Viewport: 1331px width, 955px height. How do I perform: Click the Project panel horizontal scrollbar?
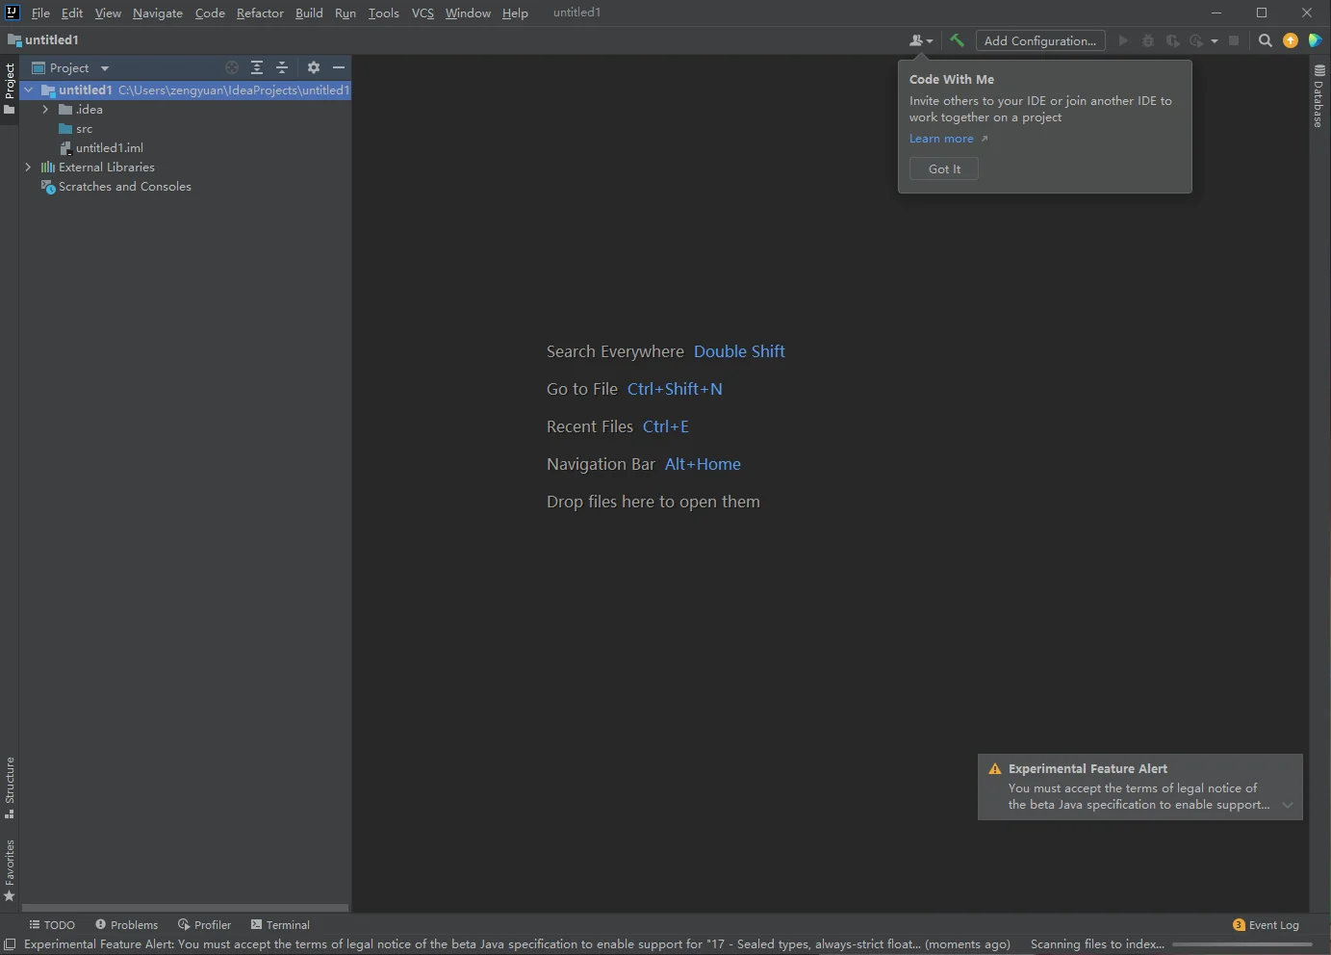point(185,908)
